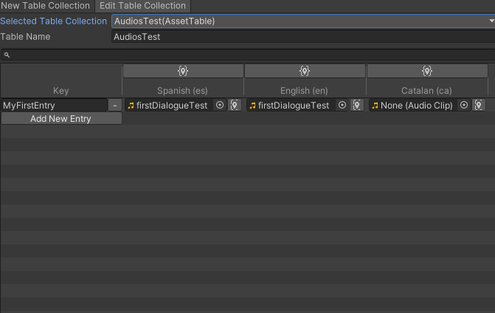Open Selected Table Collection dropdown
This screenshot has width=495, height=313.
tap(303, 21)
